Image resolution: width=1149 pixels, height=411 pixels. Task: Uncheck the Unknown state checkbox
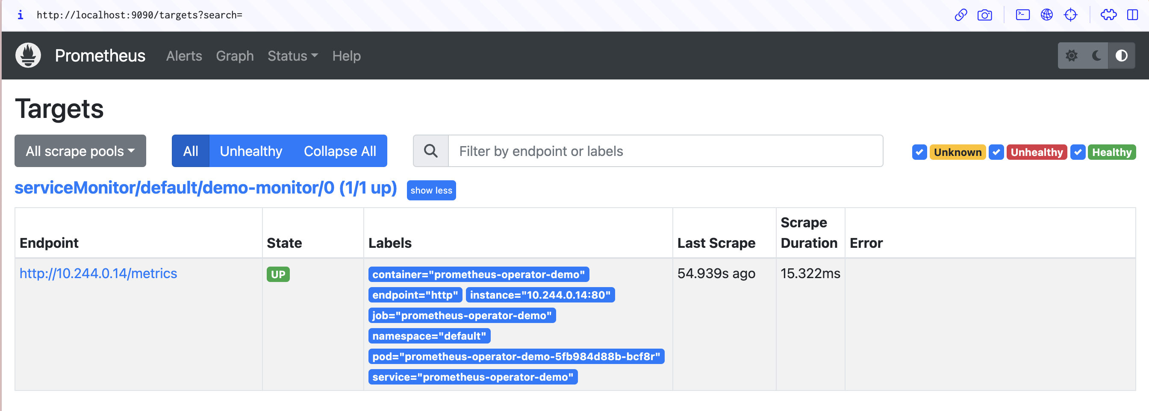tap(919, 152)
